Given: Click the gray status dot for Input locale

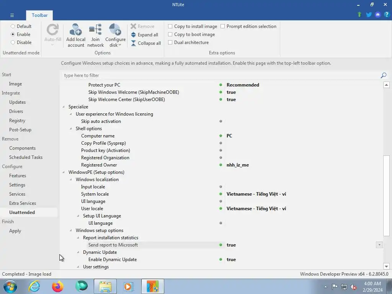Looking at the screenshot, I should 220,187.
